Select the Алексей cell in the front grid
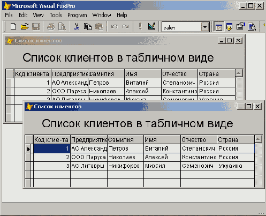The height and width of the screenshot is (216, 266). pos(162,157)
